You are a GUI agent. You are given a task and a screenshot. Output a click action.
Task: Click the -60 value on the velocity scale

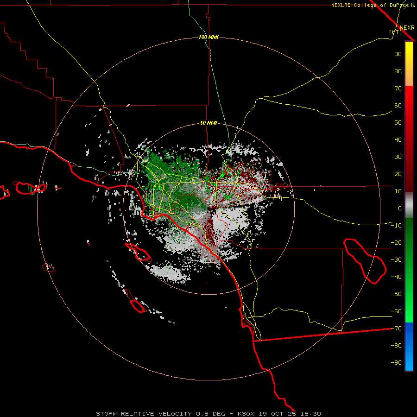396,311
